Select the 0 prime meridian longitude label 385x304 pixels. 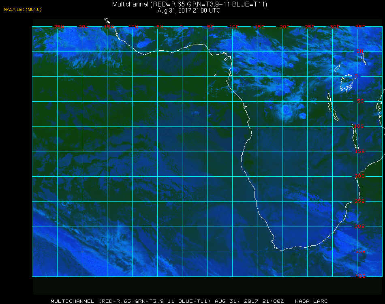point(181,27)
